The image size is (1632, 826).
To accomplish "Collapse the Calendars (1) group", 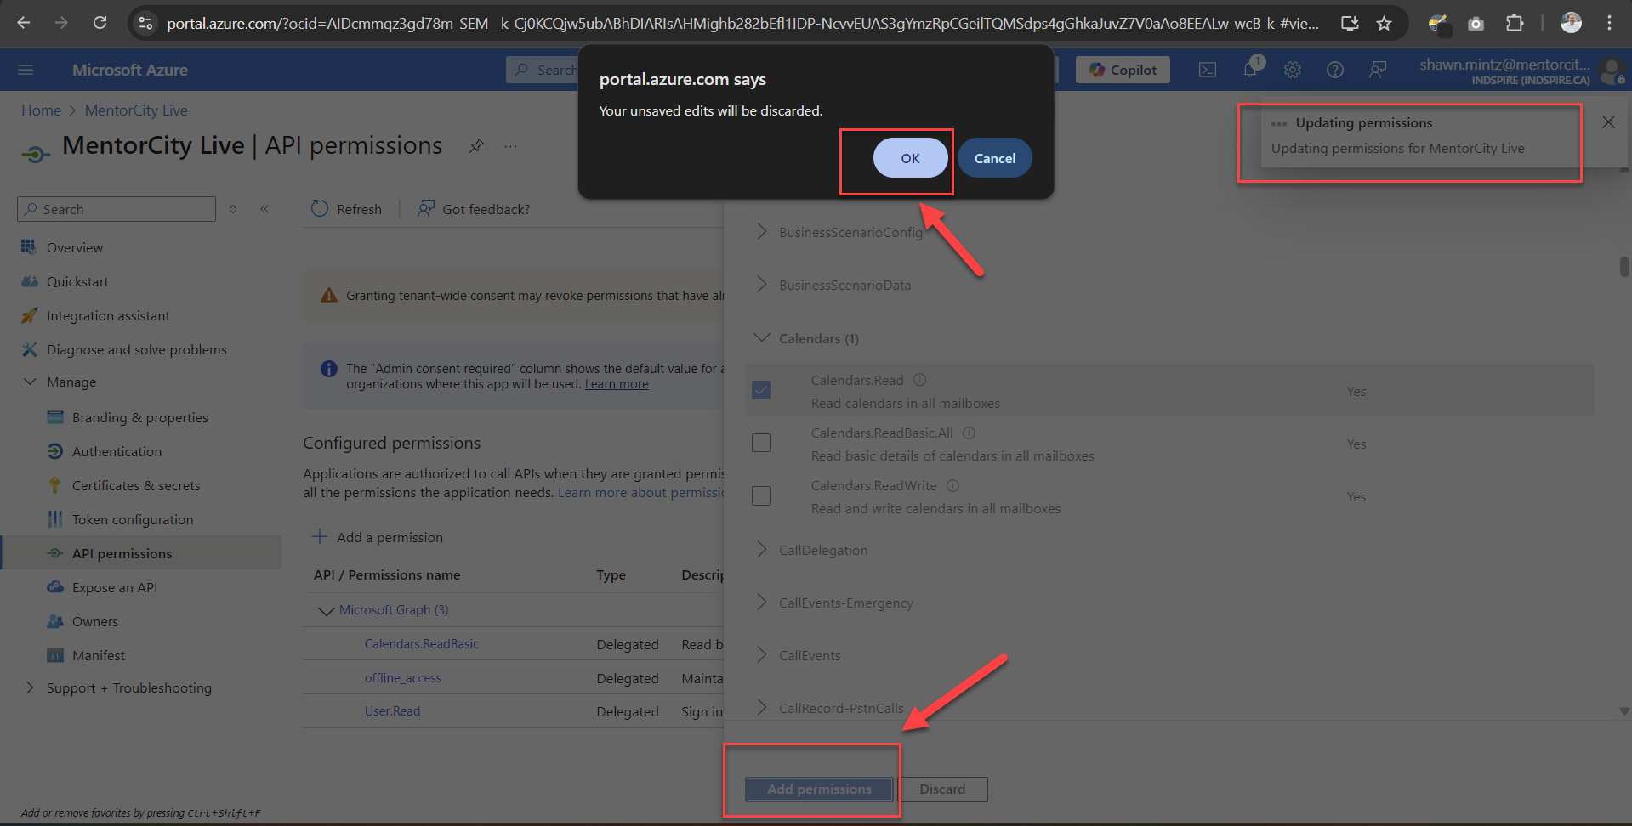I will 761,337.
